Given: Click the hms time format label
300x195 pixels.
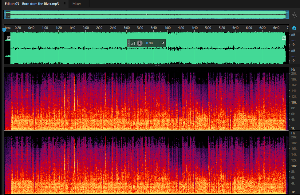Looking at the screenshot, I should (x=8, y=28).
